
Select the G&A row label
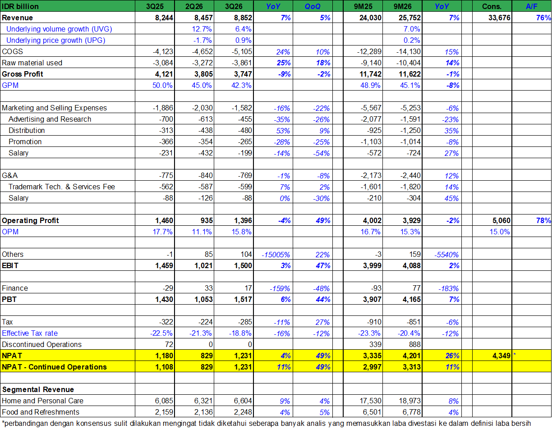coord(10,175)
